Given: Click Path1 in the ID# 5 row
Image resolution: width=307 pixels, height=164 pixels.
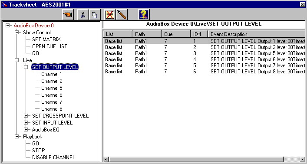Looking at the screenshot, I should click(x=141, y=66).
